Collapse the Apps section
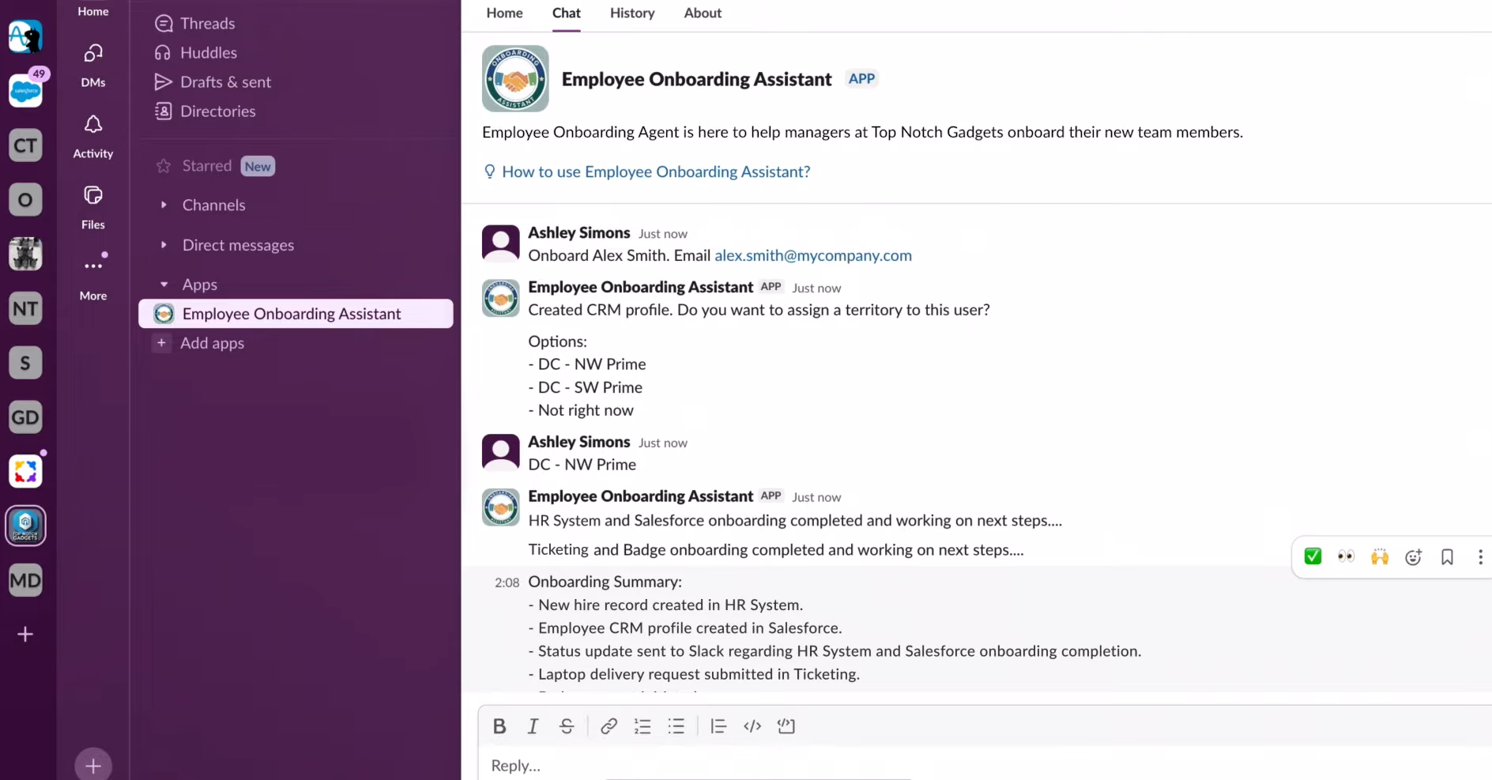The image size is (1492, 780). (x=164, y=284)
